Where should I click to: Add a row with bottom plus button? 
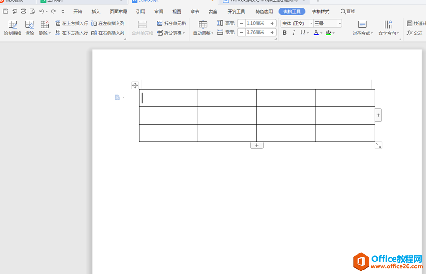(257, 145)
